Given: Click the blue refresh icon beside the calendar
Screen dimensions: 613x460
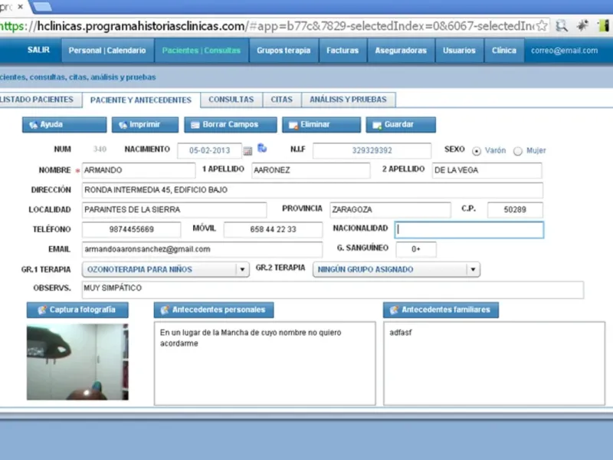Looking at the screenshot, I should click(x=262, y=148).
